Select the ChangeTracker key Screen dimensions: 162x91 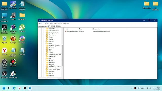pos(53,33)
